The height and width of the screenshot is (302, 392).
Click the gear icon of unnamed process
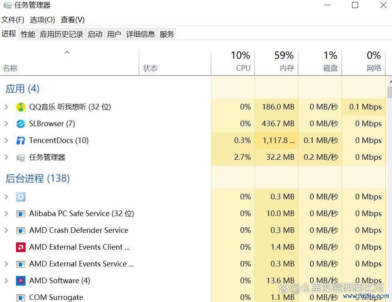(21, 197)
